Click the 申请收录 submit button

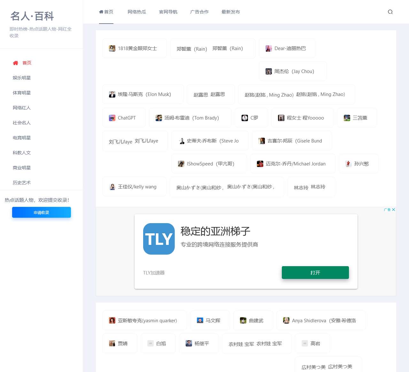[41, 212]
